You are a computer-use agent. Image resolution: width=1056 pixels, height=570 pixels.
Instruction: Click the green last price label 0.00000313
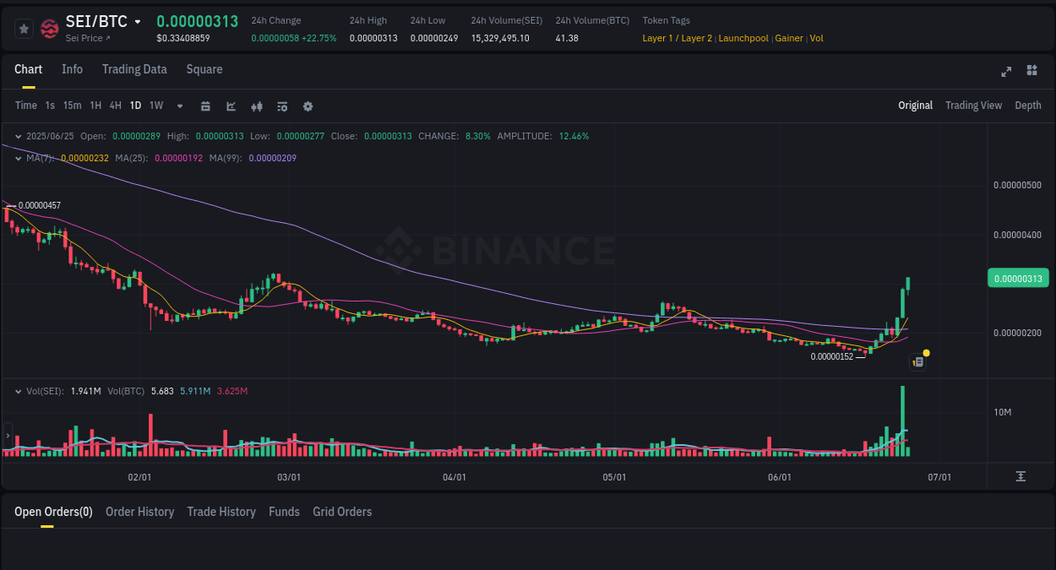[1018, 277]
